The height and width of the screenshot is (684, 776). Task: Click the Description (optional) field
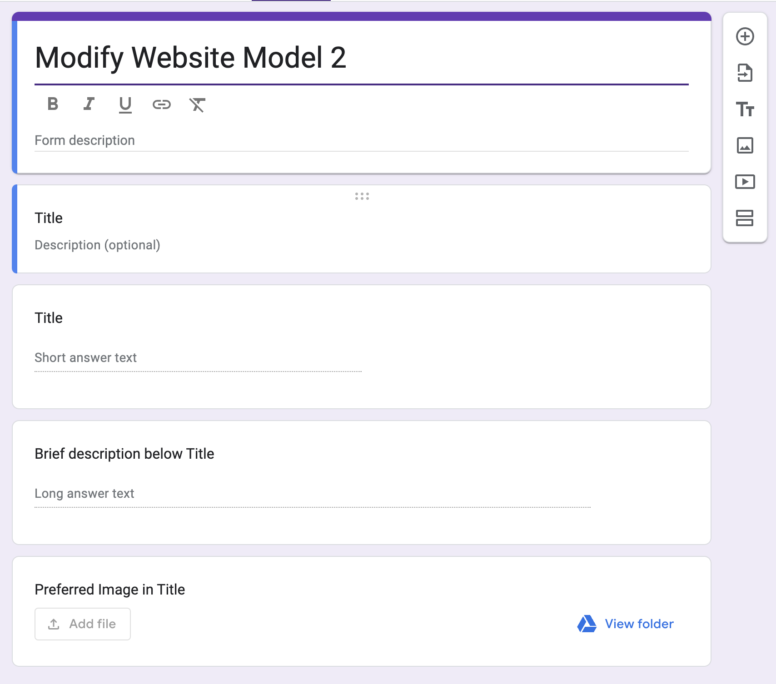click(97, 245)
